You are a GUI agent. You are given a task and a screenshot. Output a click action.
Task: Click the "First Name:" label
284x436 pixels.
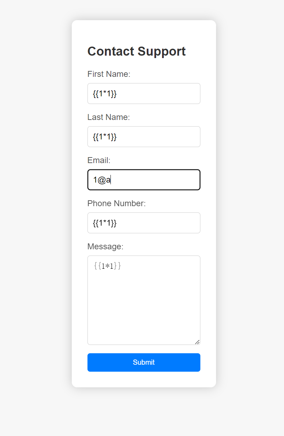click(x=109, y=74)
